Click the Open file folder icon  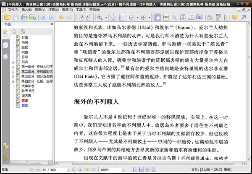5,17
